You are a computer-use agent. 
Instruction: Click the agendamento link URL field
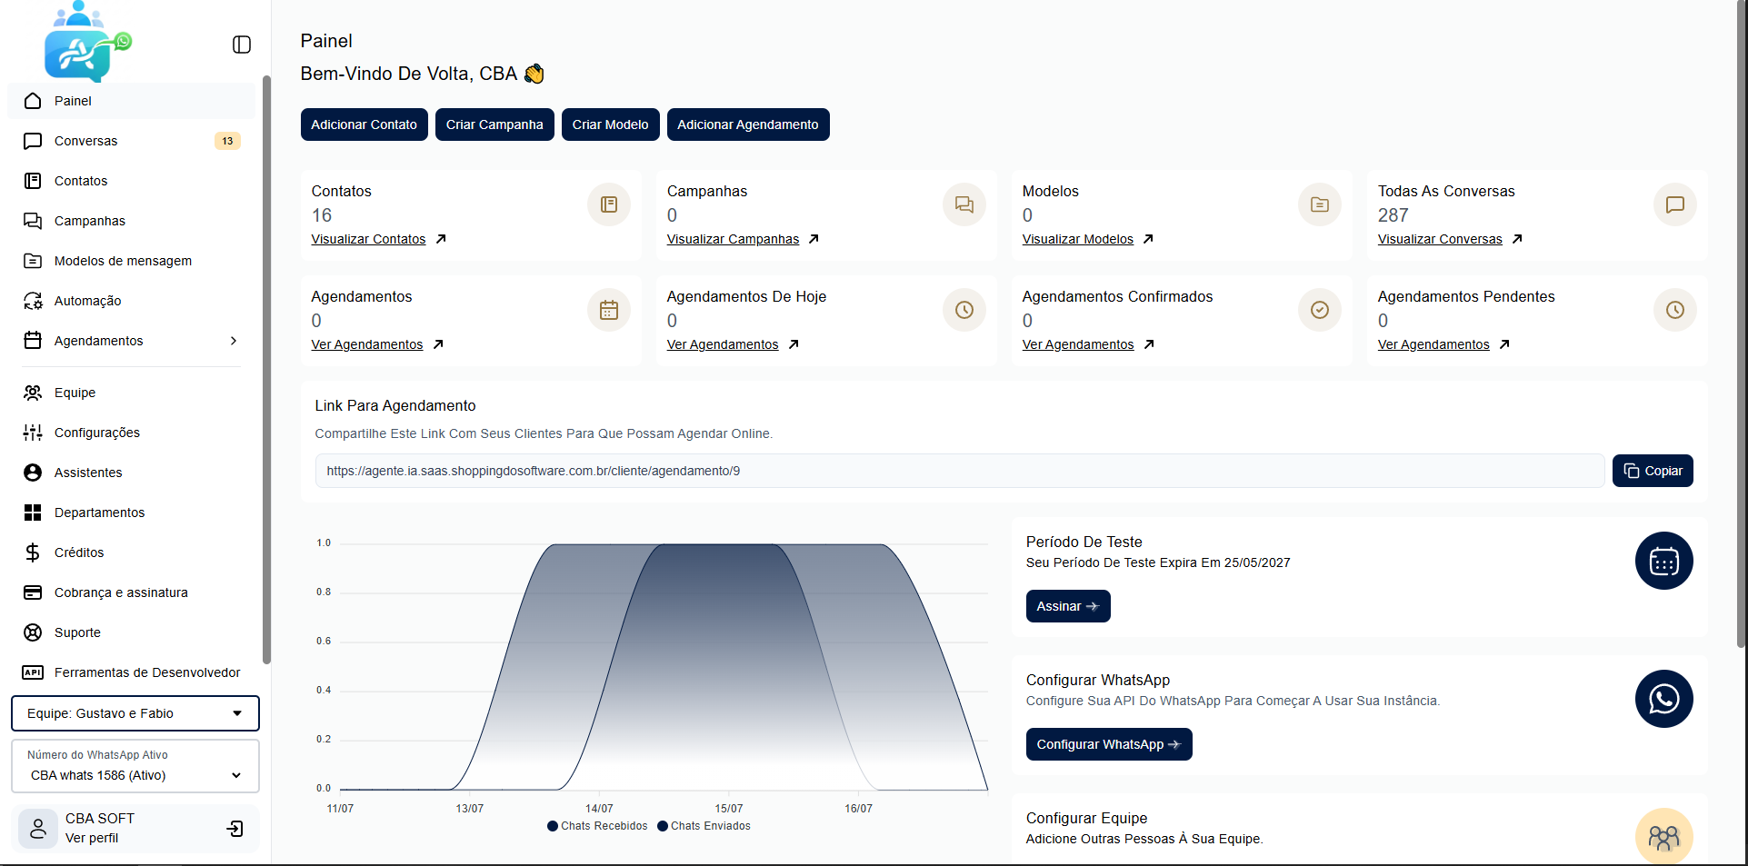(960, 471)
